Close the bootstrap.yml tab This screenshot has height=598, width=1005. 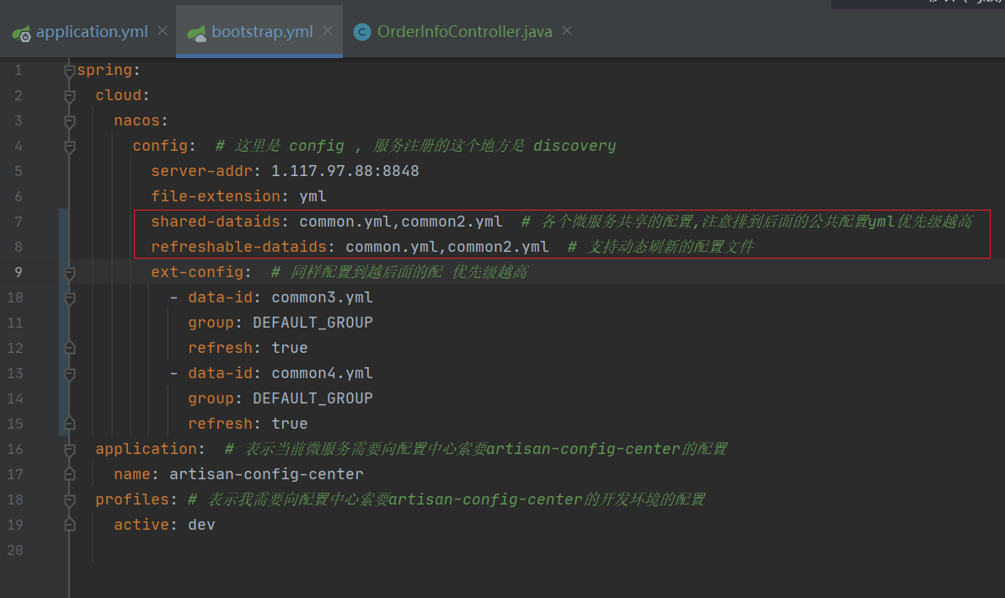tap(329, 31)
